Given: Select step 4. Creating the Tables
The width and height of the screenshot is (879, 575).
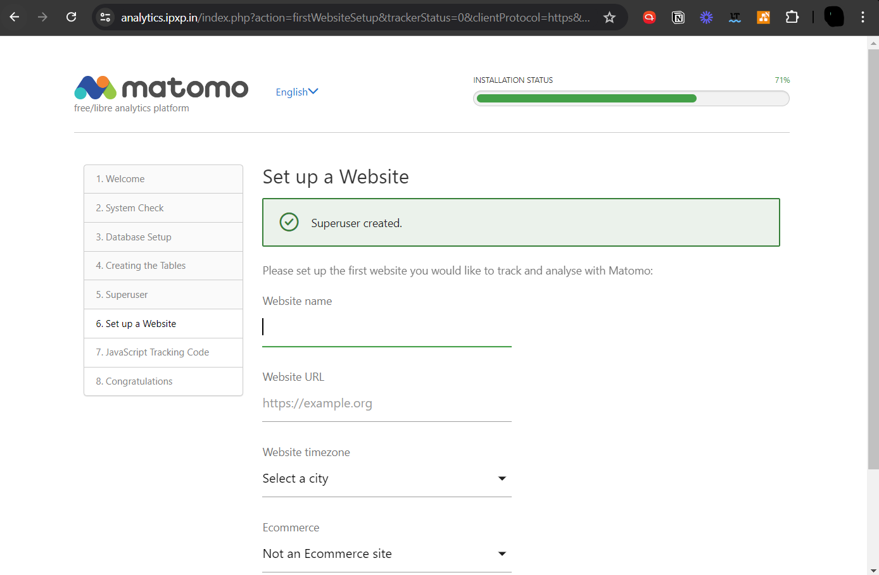Looking at the screenshot, I should (x=163, y=266).
